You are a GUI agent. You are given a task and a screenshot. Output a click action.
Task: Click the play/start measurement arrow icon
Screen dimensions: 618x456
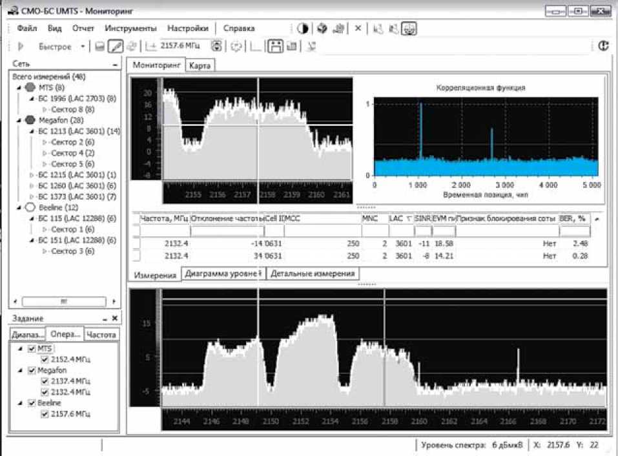pyautogui.click(x=21, y=46)
